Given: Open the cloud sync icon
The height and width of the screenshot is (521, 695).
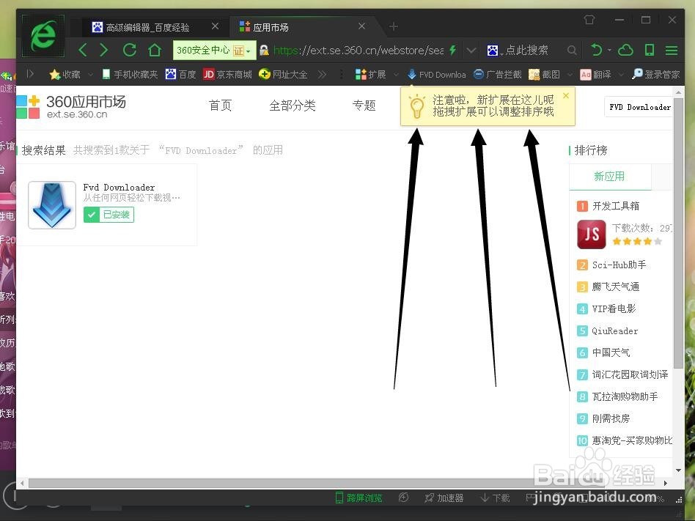Looking at the screenshot, I should point(625,50).
